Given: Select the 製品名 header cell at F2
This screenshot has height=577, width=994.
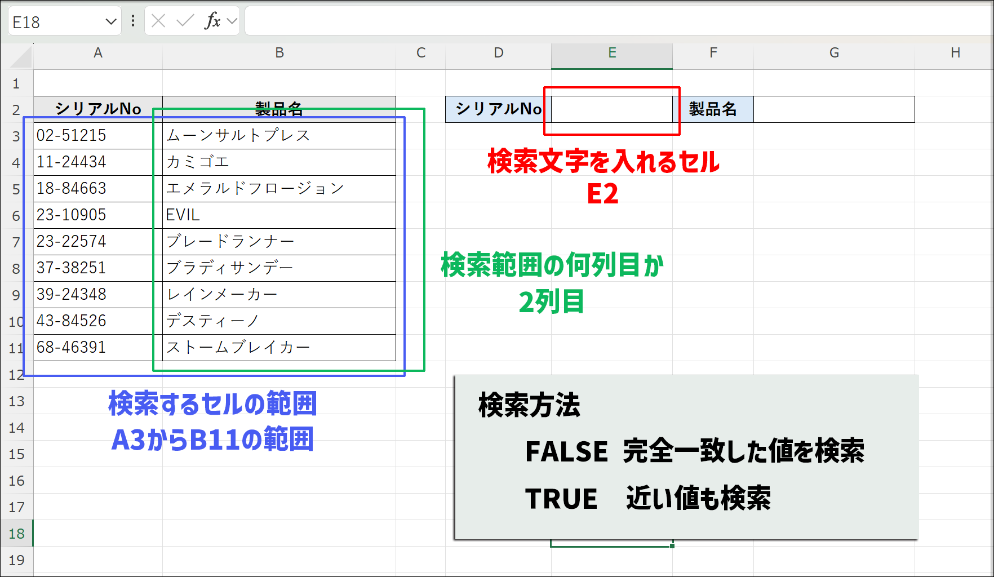Looking at the screenshot, I should [x=713, y=109].
